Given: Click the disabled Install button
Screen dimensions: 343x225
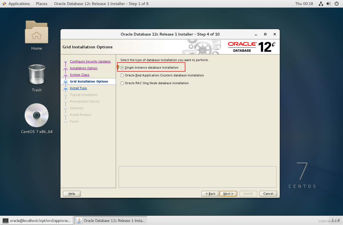Looking at the screenshot, I should coord(248,194).
